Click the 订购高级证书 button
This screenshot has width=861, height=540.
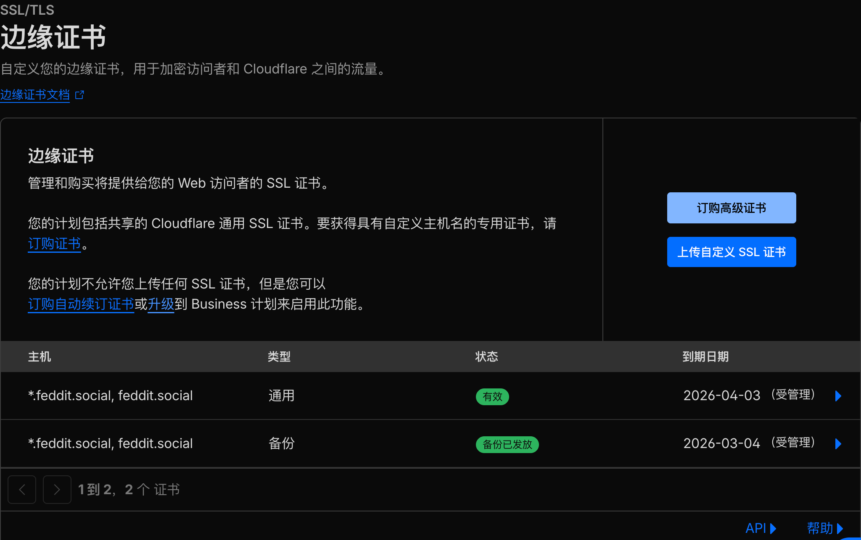pos(731,208)
